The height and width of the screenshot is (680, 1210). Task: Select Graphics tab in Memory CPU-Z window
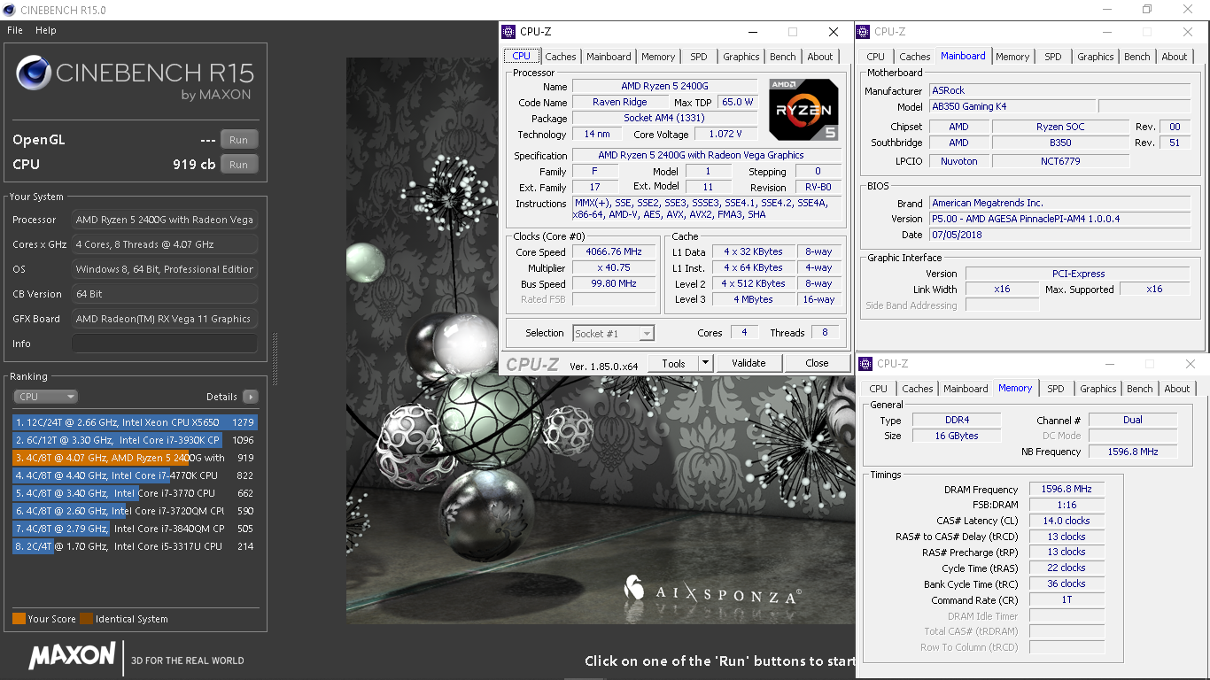coord(1098,389)
